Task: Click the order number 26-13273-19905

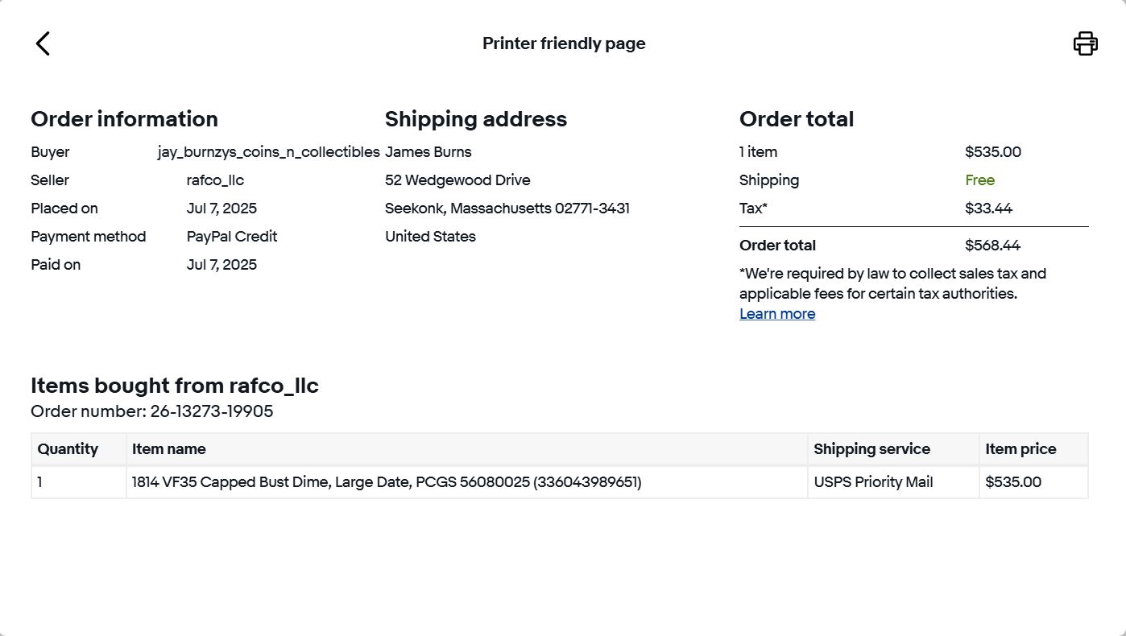Action: (x=211, y=411)
